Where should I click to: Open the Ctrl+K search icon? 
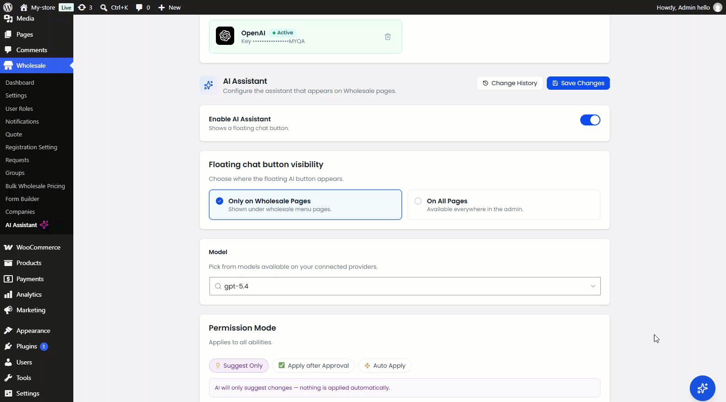(x=104, y=7)
